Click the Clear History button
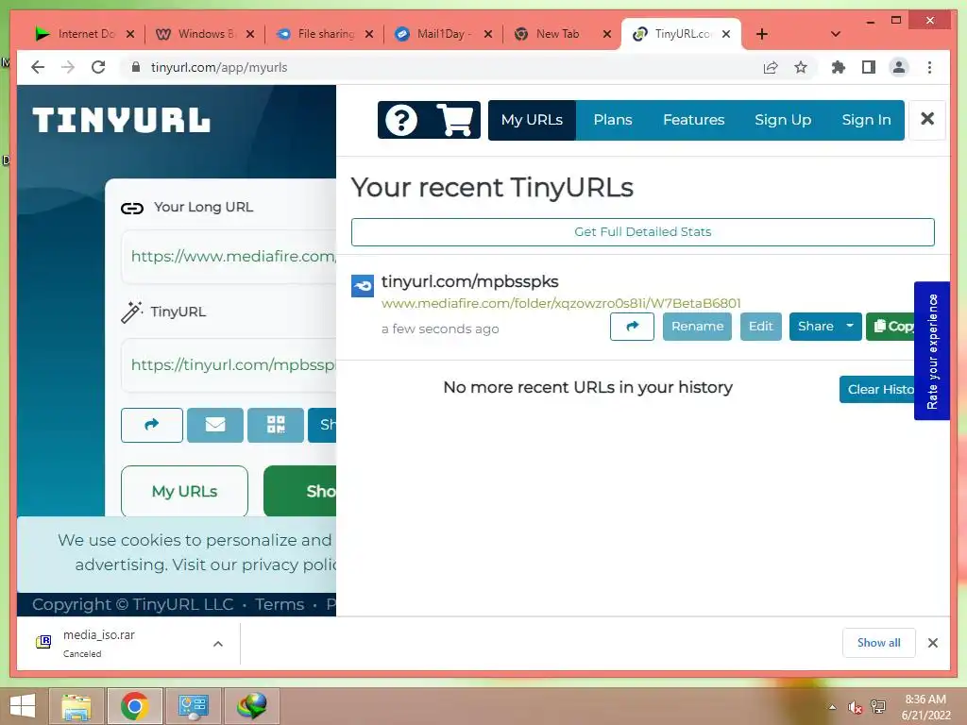The image size is (967, 725). click(877, 389)
